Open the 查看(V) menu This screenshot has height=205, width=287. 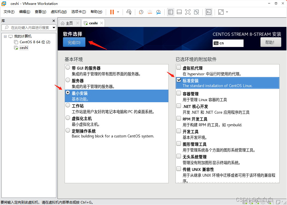pyautogui.click(x=41, y=12)
